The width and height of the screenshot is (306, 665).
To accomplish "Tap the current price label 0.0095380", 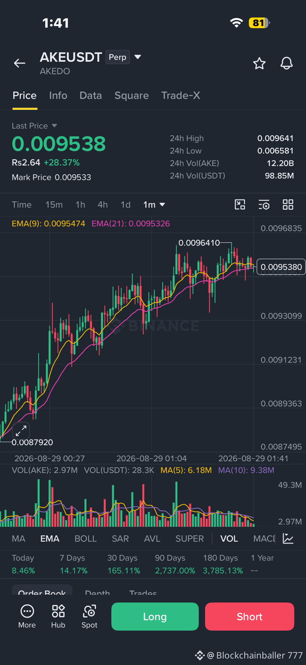I will click(x=281, y=267).
